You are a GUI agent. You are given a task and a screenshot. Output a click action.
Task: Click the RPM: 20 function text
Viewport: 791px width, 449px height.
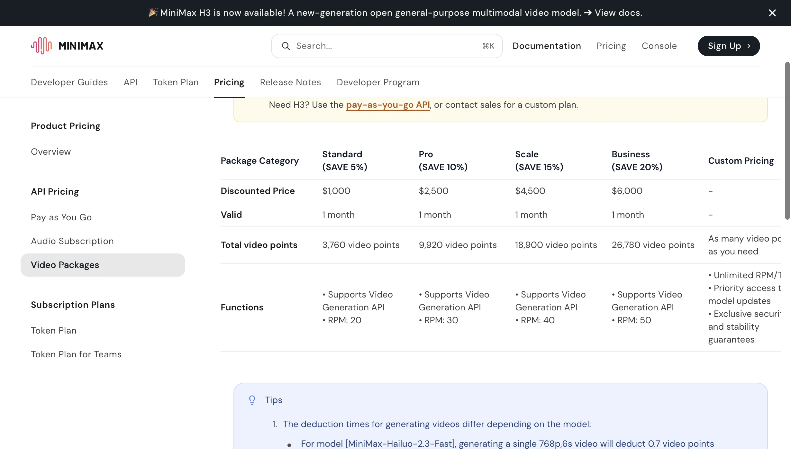(342, 320)
